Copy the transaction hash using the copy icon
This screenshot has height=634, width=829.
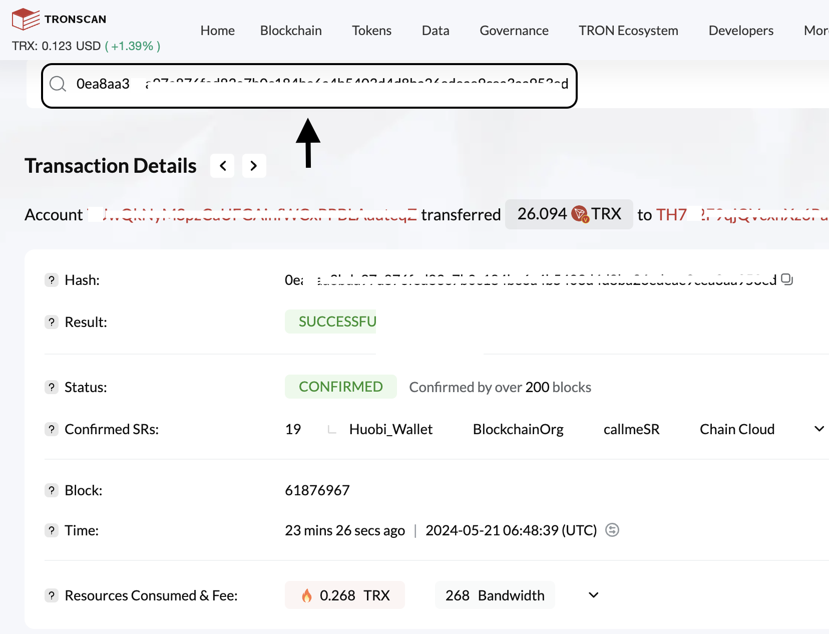[786, 280]
